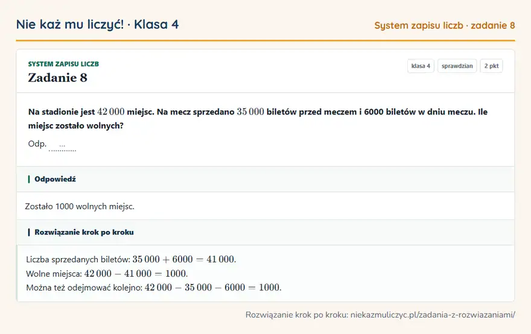Open the niekazmuliczyc.pl/zadania-z-rozwiazaniami/ footer link
This screenshot has width=531, height=334.
point(433,315)
